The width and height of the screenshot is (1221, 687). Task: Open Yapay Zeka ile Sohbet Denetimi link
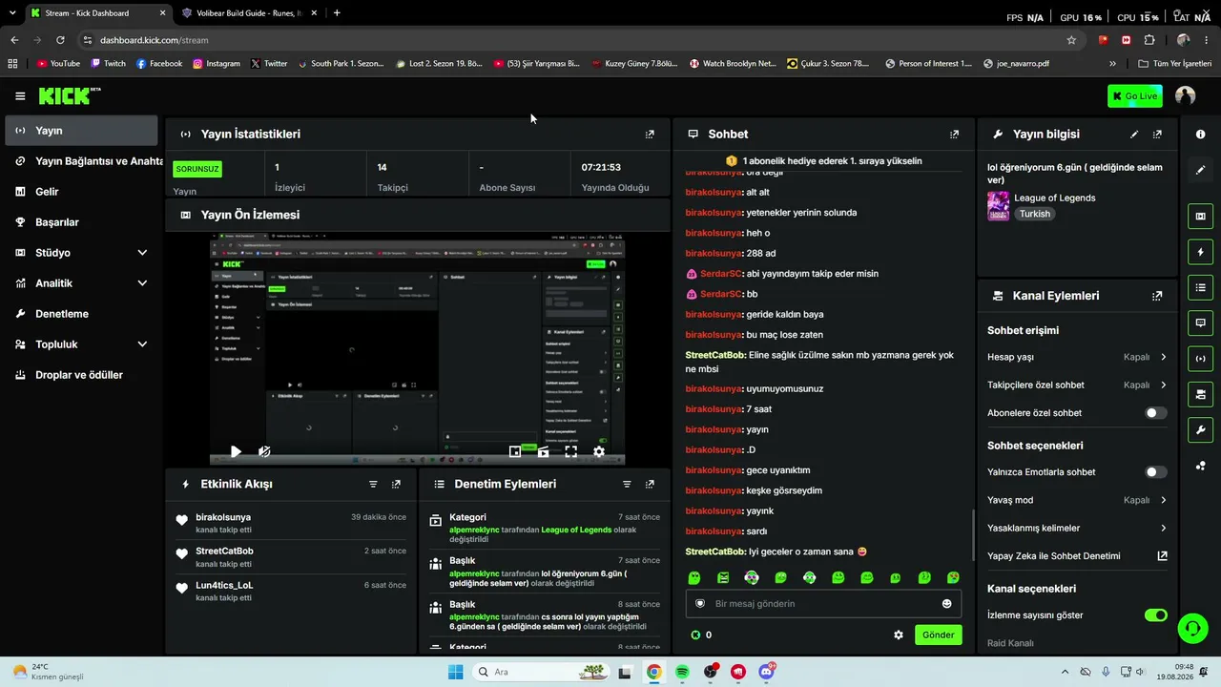pyautogui.click(x=1077, y=556)
